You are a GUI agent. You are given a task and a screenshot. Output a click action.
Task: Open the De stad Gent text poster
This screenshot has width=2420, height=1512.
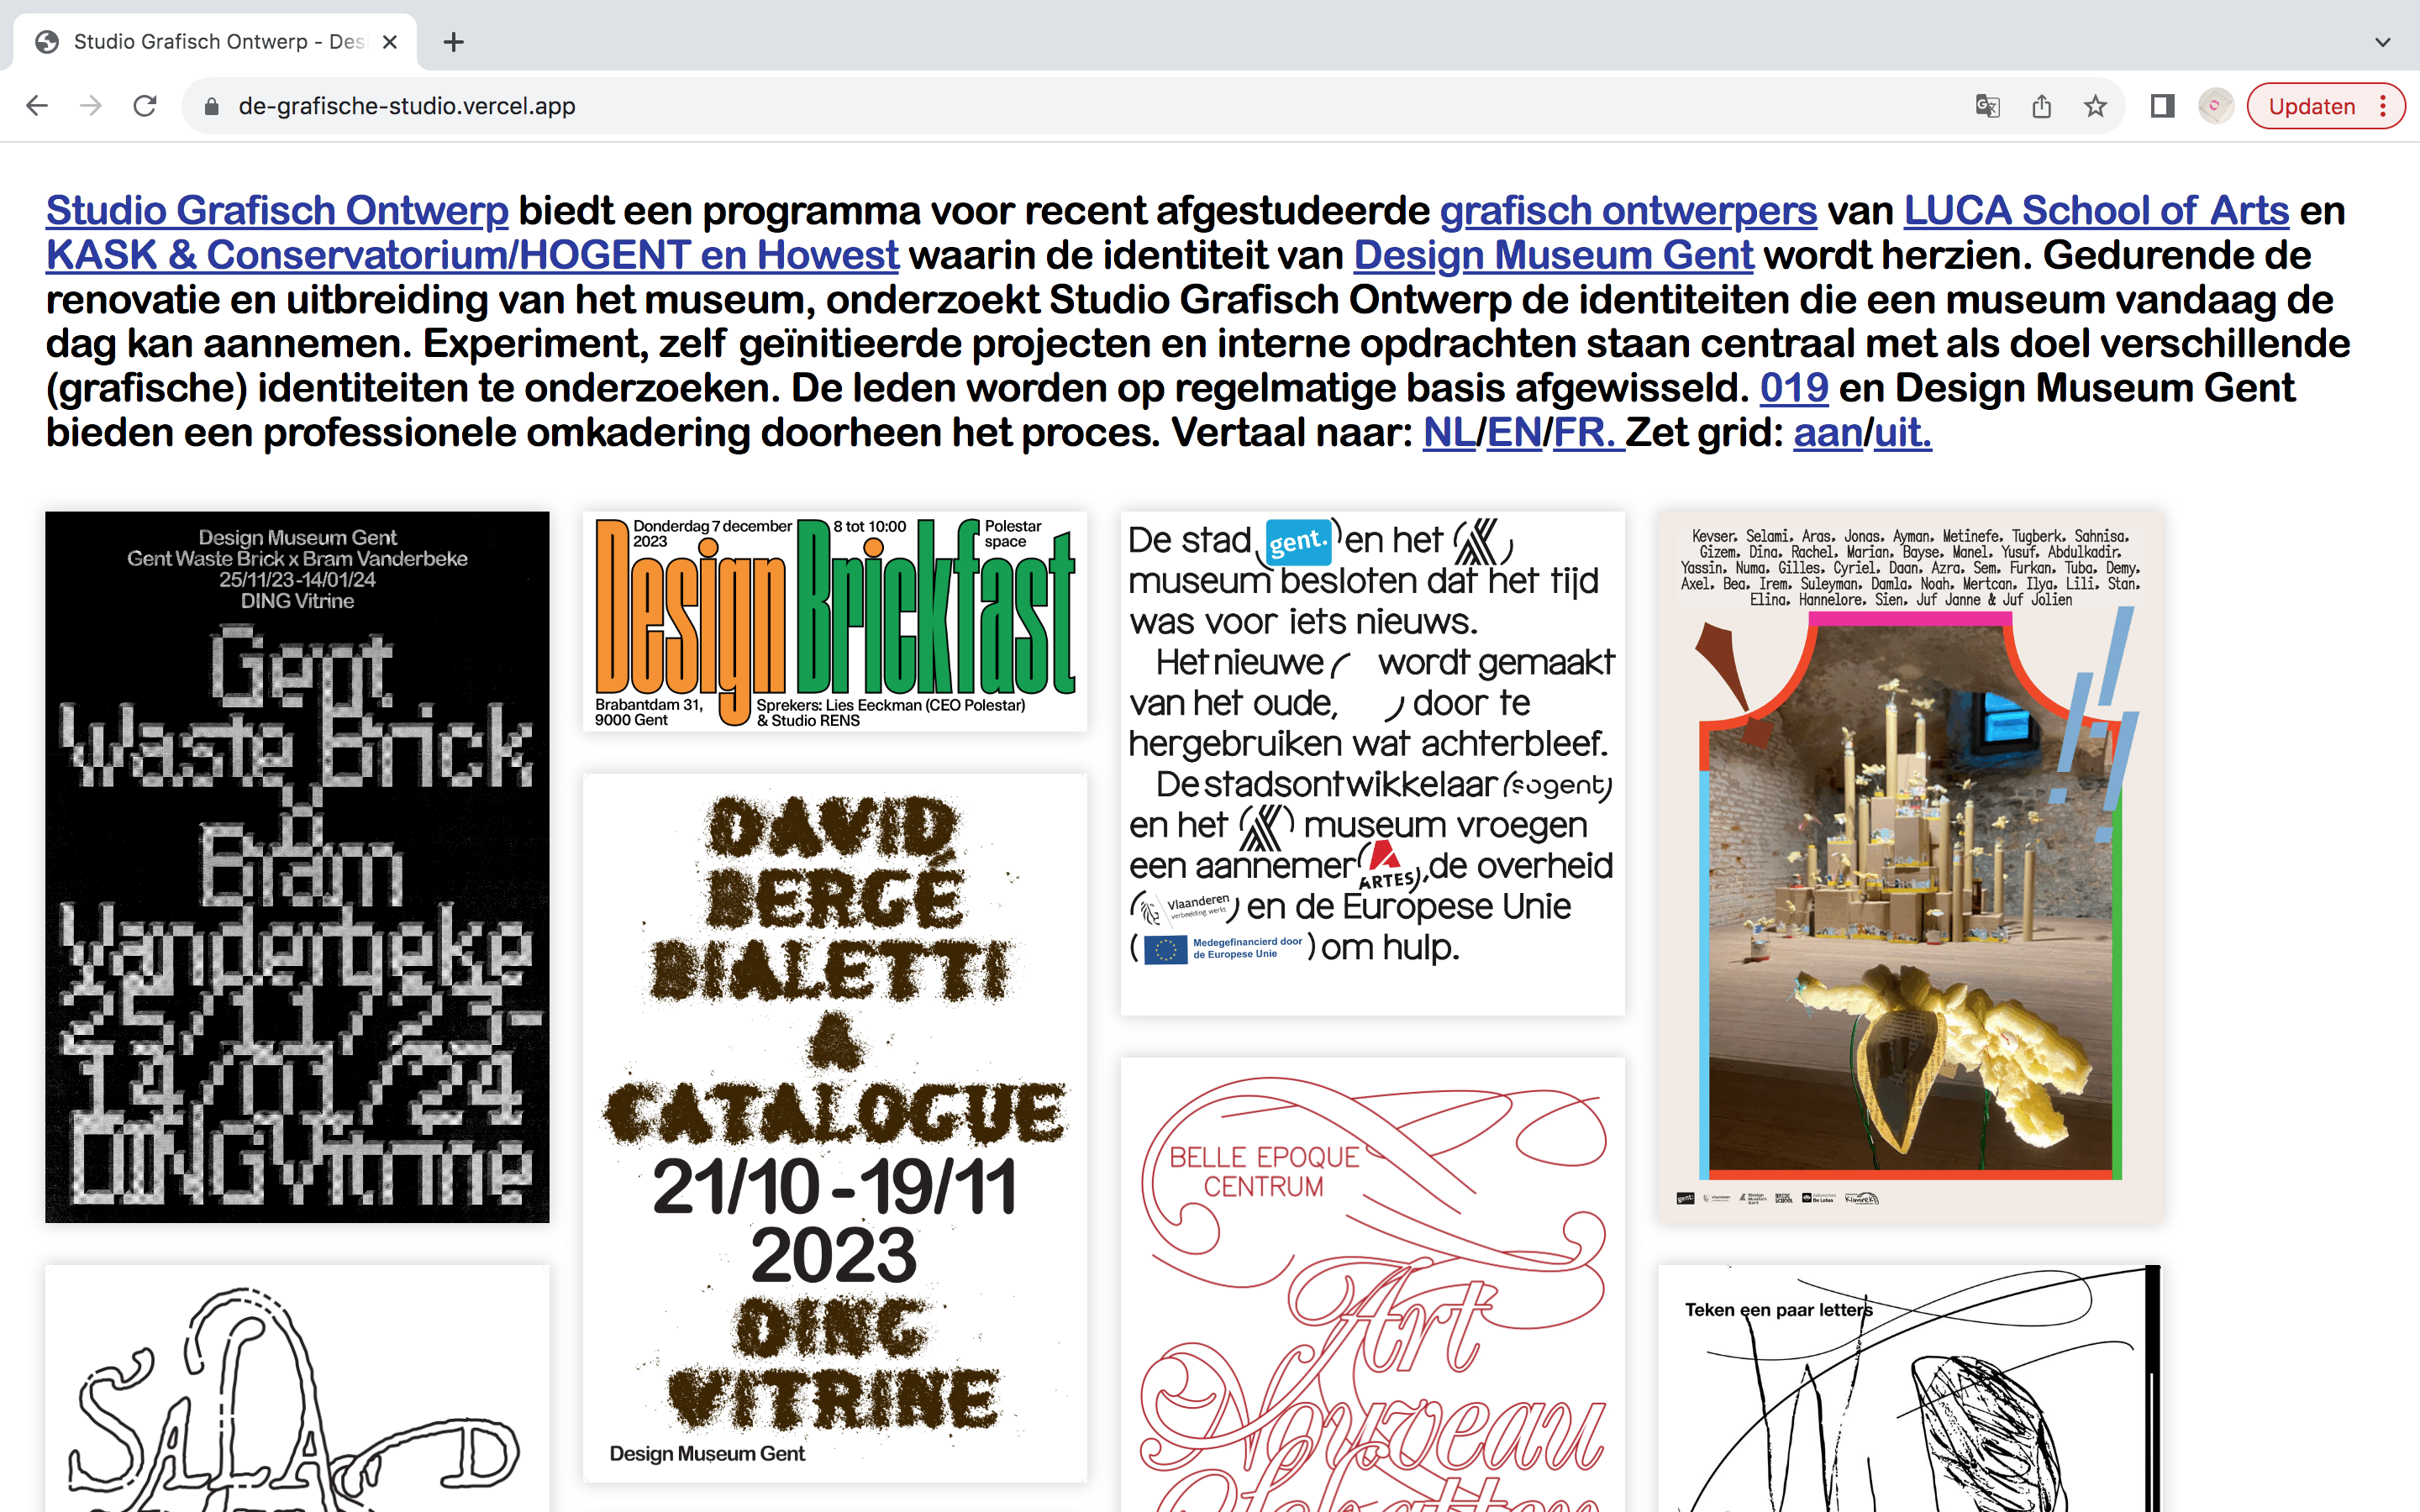pyautogui.click(x=1373, y=764)
